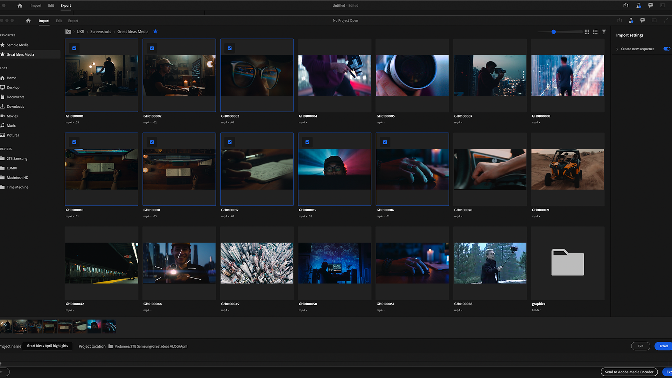This screenshot has width=672, height=378.
Task: Click the Export tab in the inner window
Action: point(73,21)
